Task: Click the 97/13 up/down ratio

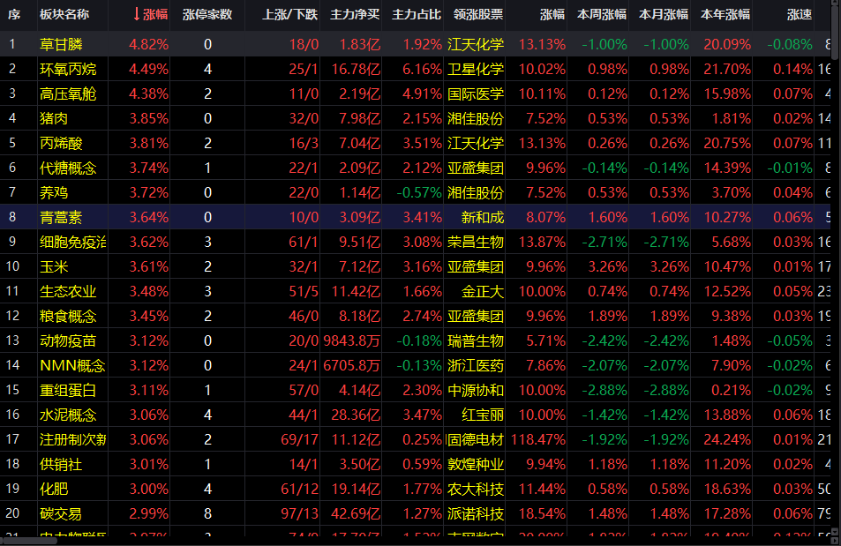Action: tap(299, 513)
